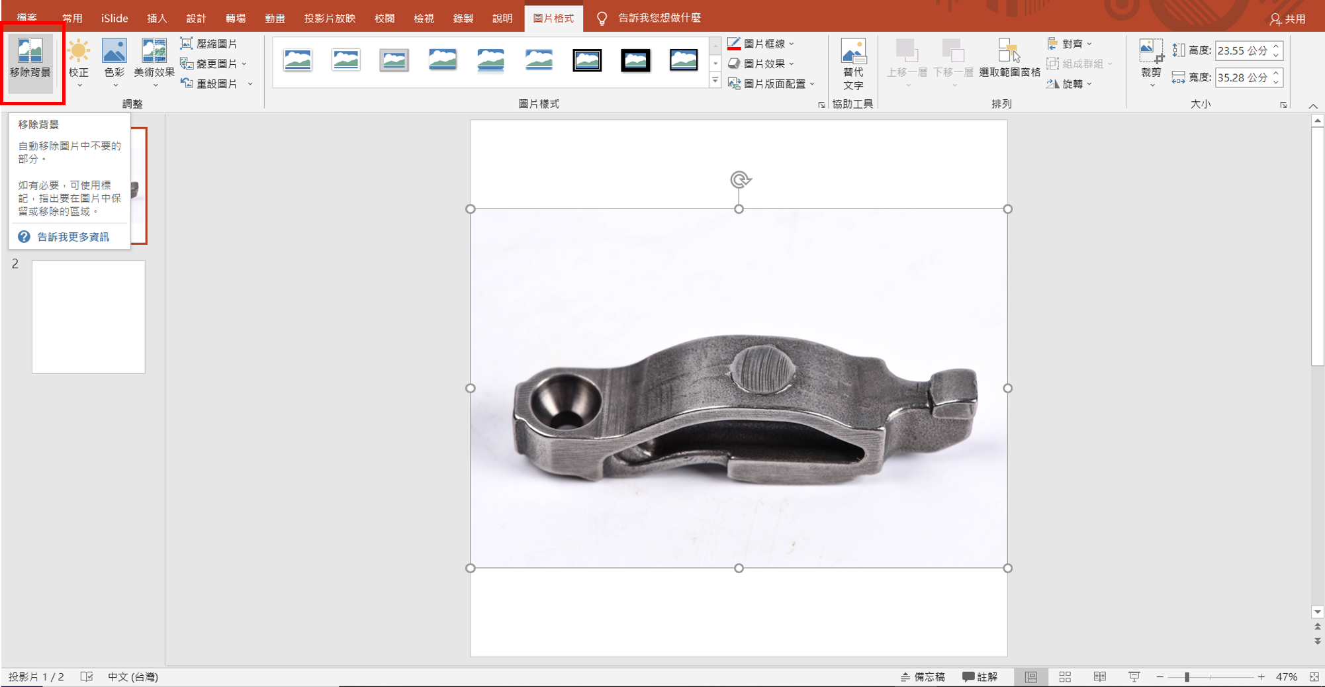Image resolution: width=1325 pixels, height=687 pixels.
Task: Open the Selection Pane (選取範圍窗格)
Action: 1009,60
